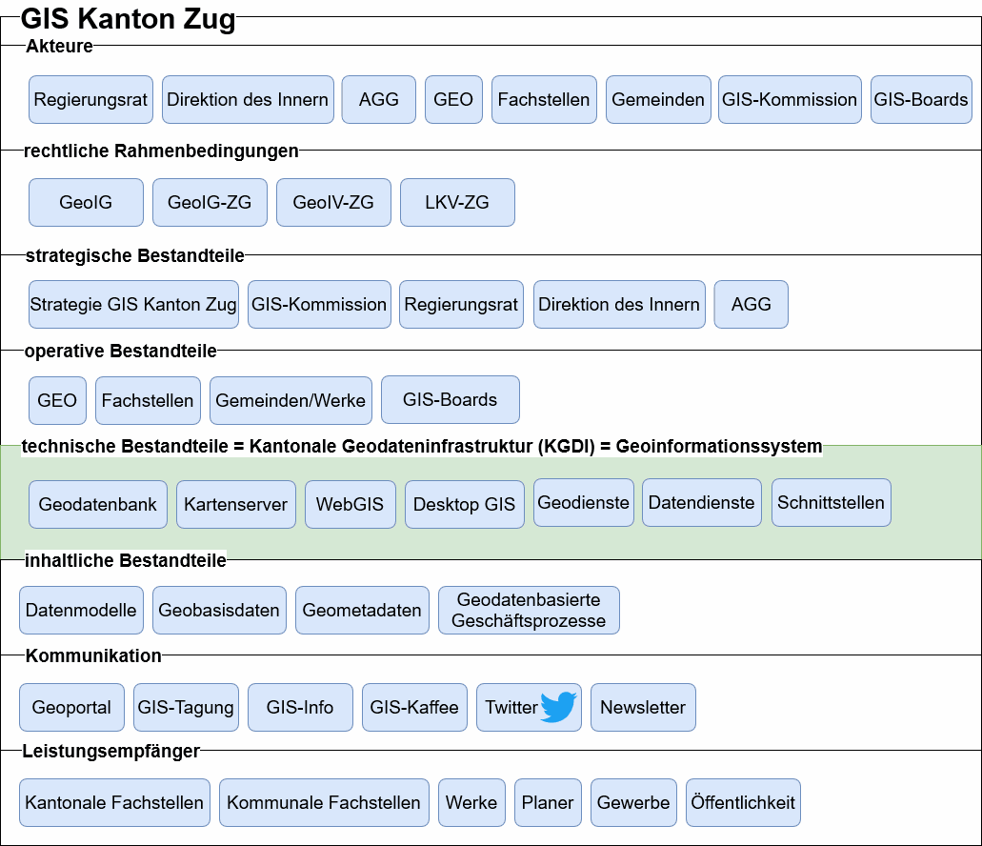Select the GeoIG-ZG legal box
982x846 pixels.
pyautogui.click(x=210, y=202)
